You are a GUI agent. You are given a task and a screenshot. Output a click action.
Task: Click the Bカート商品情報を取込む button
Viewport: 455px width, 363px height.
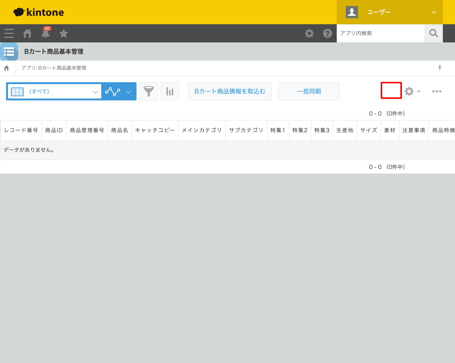(x=230, y=91)
